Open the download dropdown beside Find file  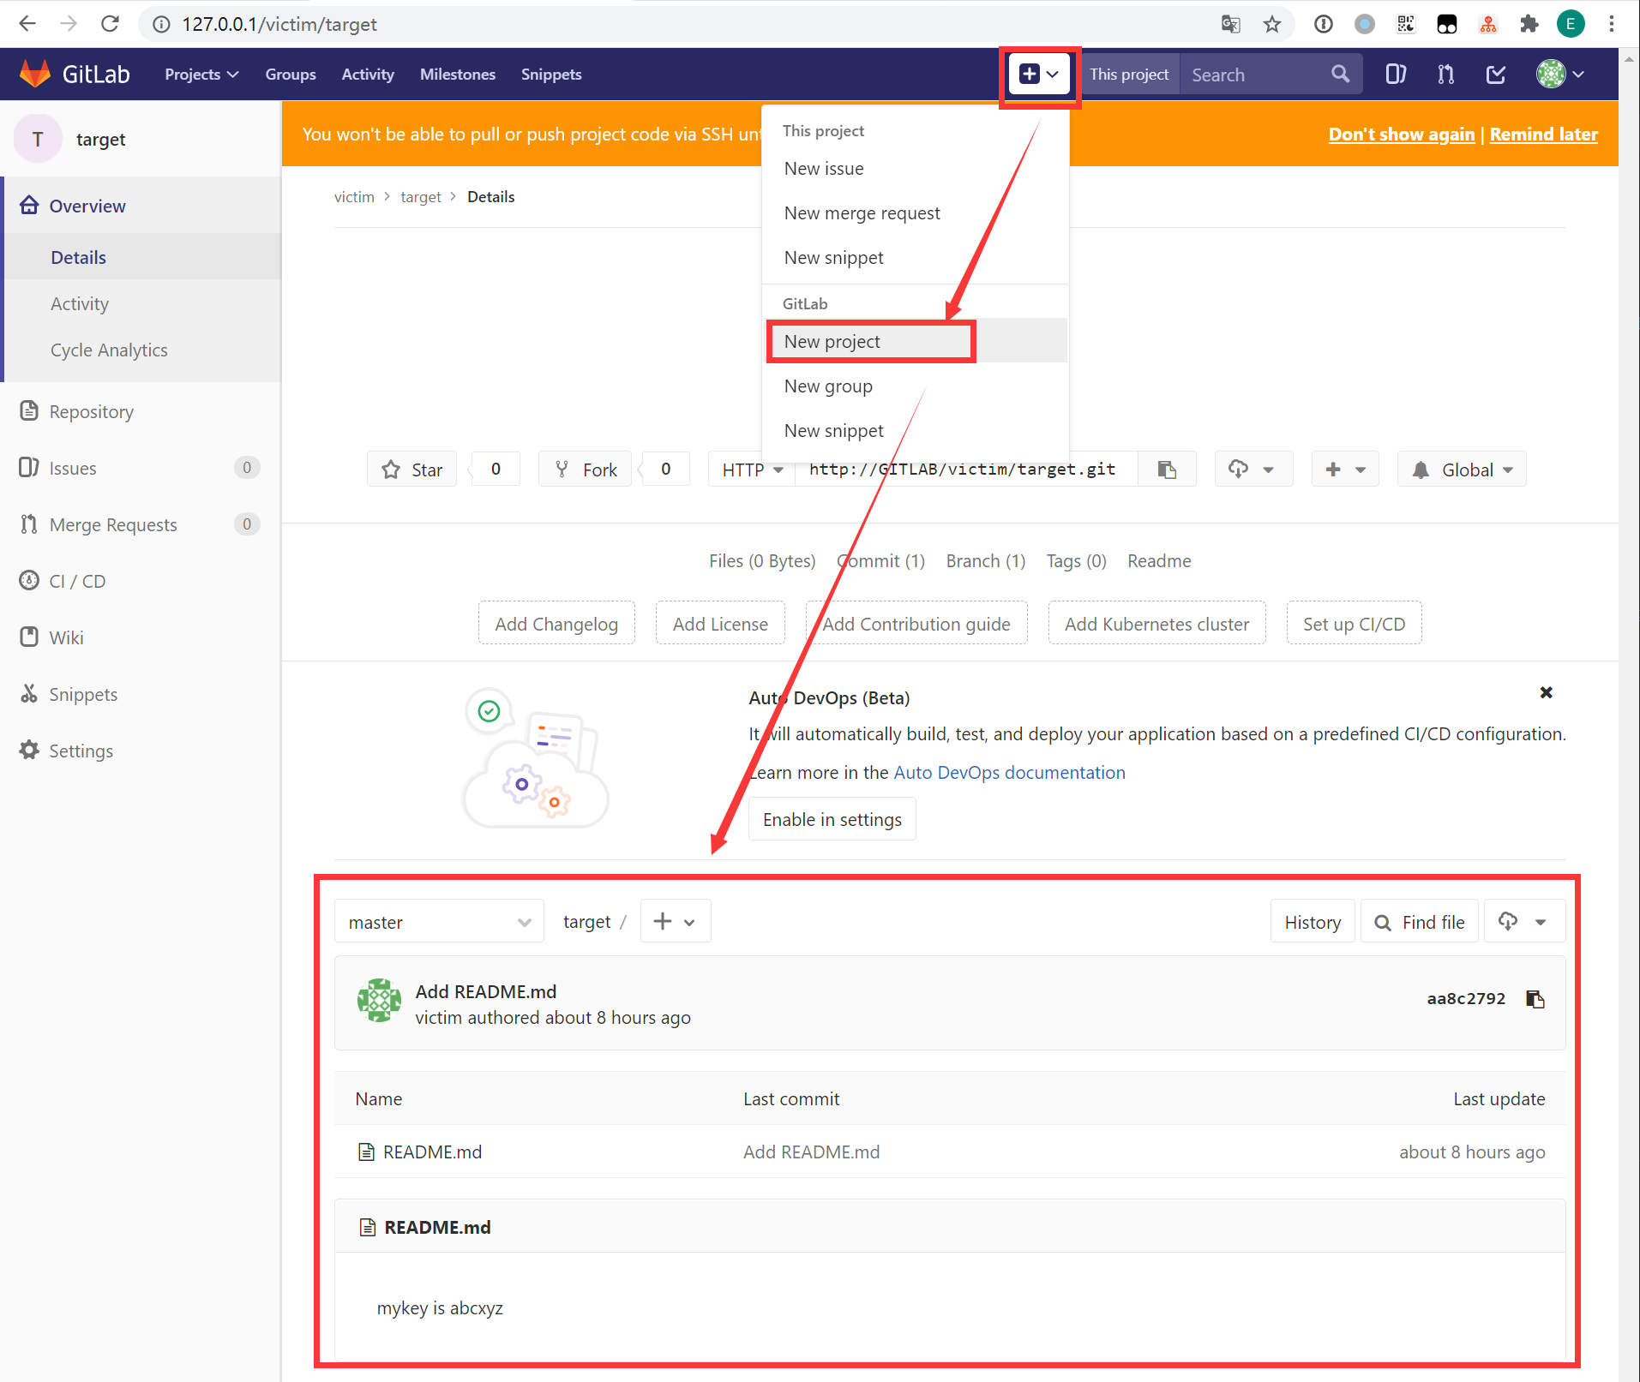(1524, 922)
